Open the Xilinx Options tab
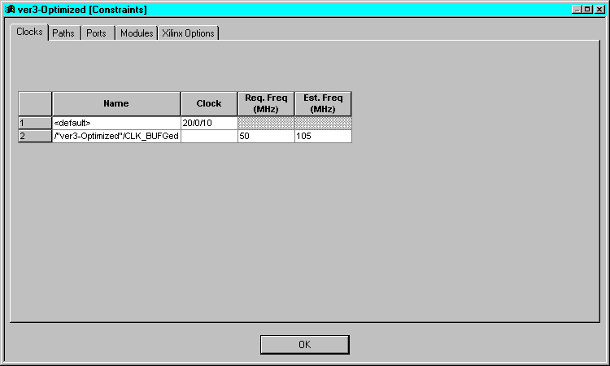This screenshot has width=610, height=366. 188,33
